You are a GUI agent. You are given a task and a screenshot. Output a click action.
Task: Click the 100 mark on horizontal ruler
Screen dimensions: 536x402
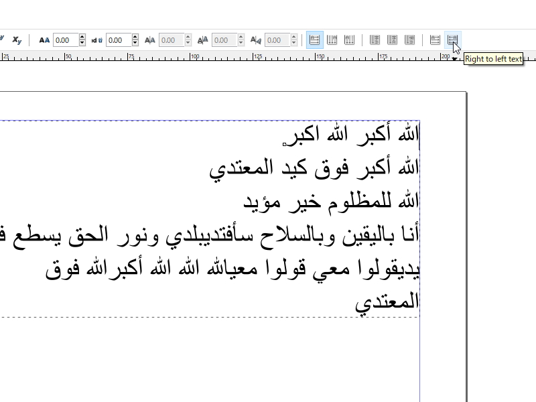(x=194, y=56)
